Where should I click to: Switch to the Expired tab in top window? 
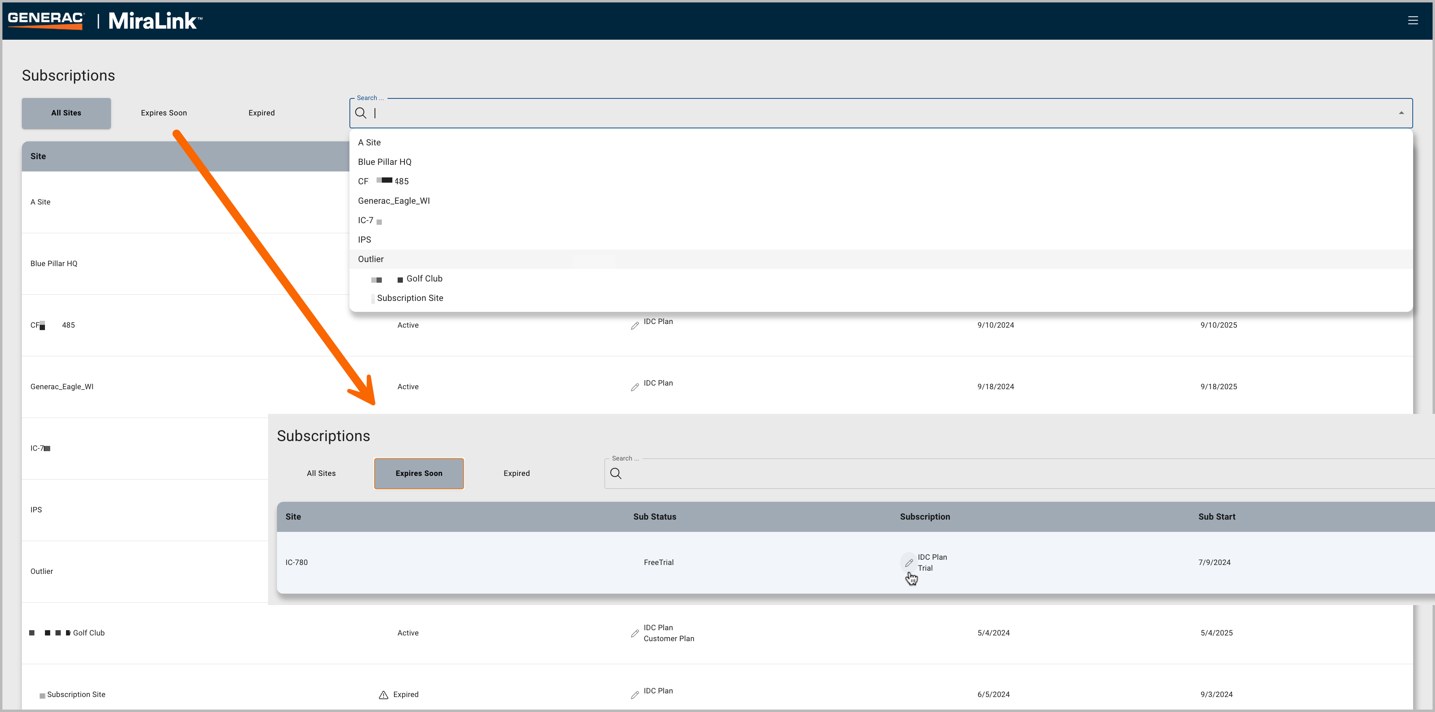coord(261,113)
